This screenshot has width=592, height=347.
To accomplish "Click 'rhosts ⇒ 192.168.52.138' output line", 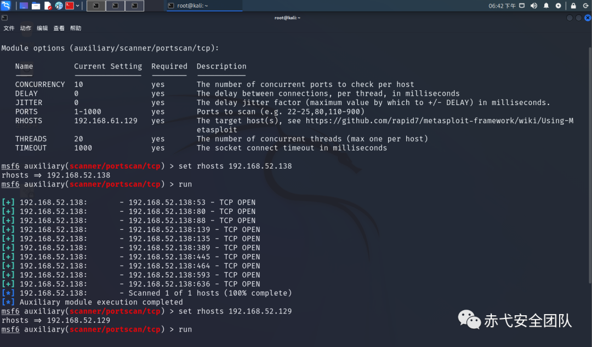I will [x=56, y=175].
